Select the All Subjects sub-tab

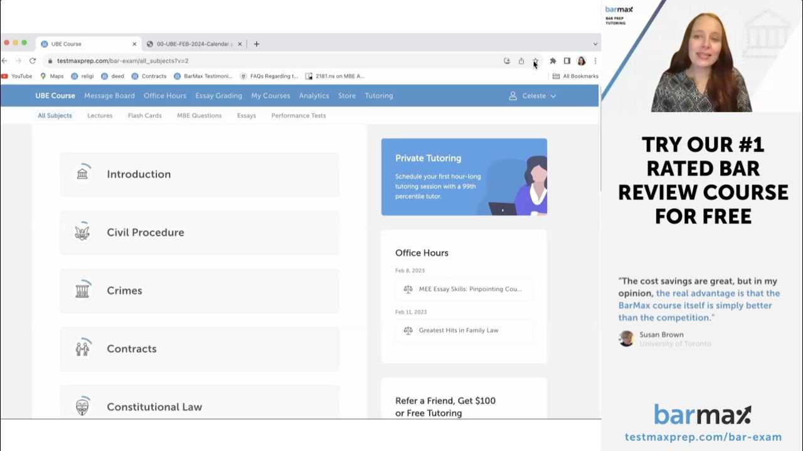[55, 116]
